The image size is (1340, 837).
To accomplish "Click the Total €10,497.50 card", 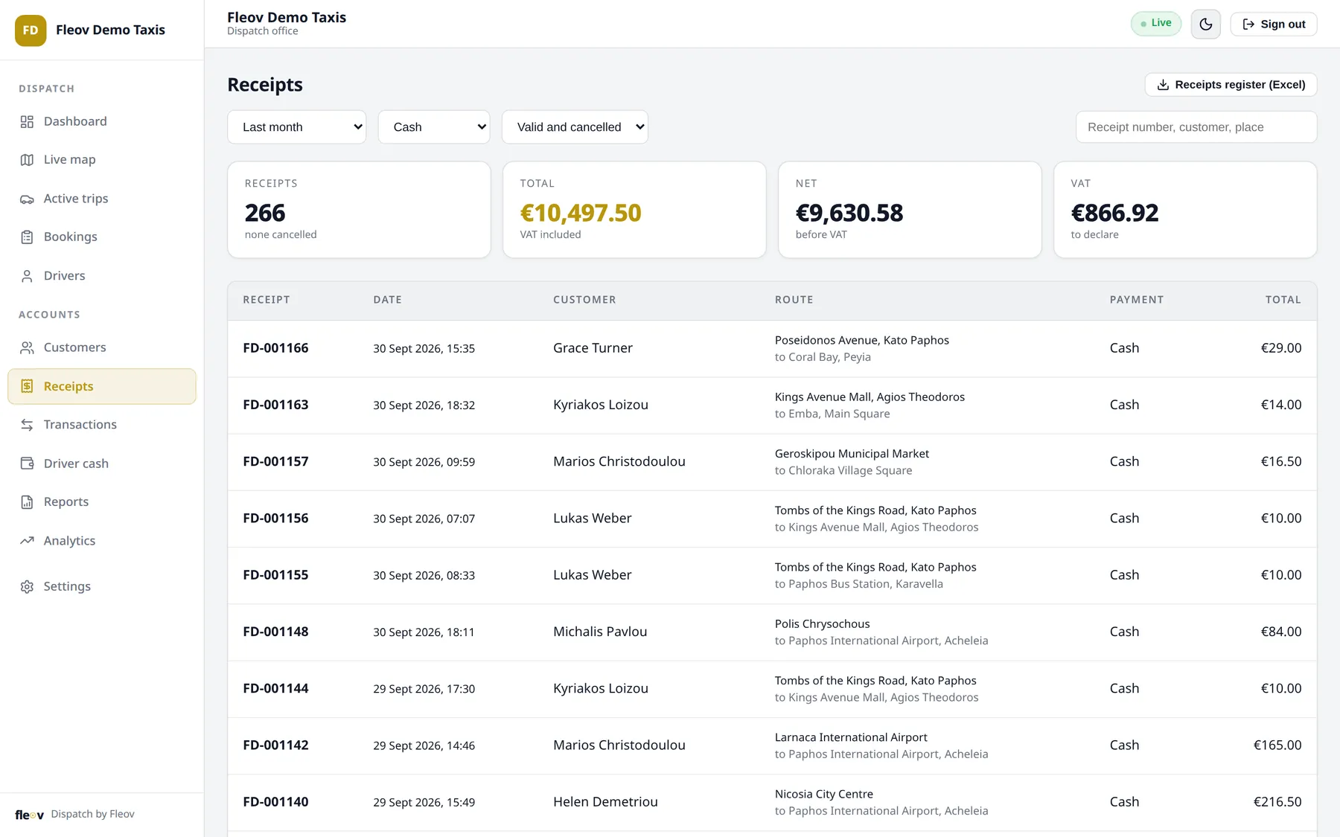I will click(x=634, y=210).
